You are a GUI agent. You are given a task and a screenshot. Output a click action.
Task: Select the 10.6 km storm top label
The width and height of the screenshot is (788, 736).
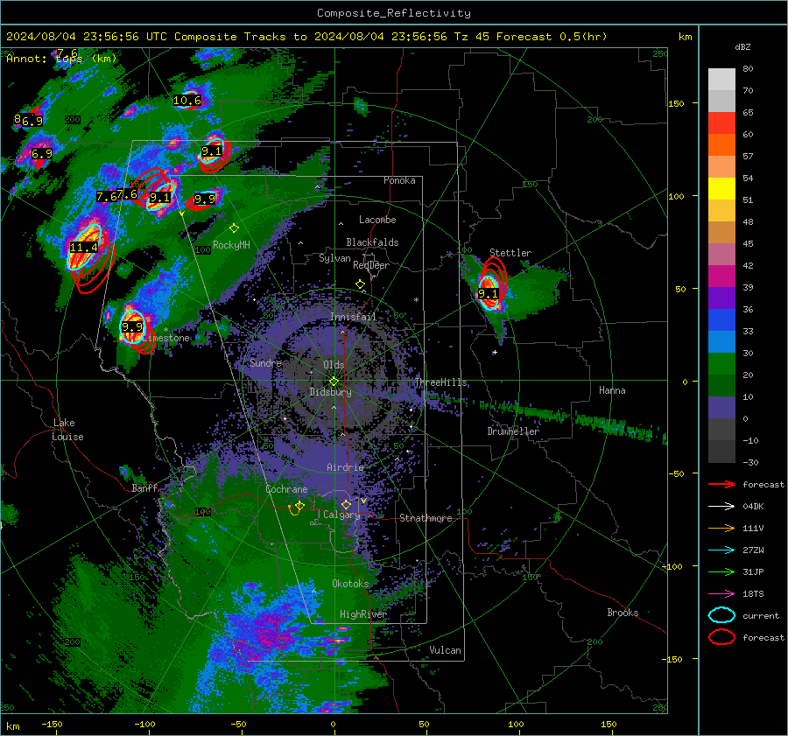click(187, 101)
